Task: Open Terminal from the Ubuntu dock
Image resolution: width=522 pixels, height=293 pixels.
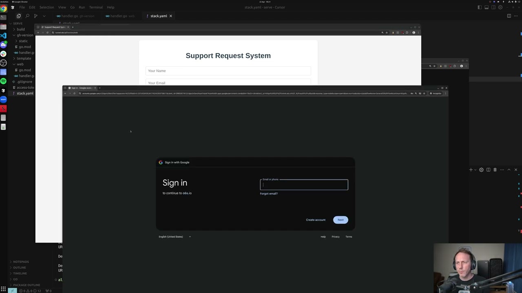Action: tap(3, 17)
